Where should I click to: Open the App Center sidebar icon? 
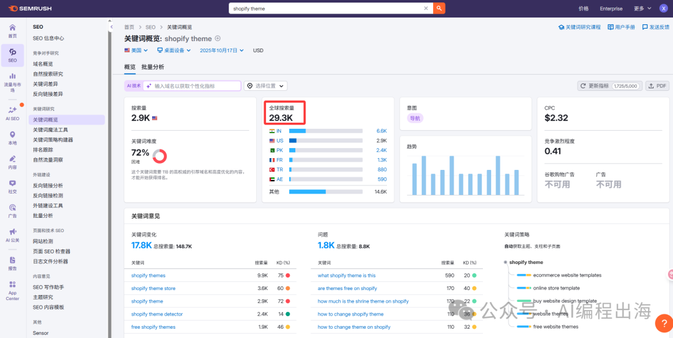12,291
